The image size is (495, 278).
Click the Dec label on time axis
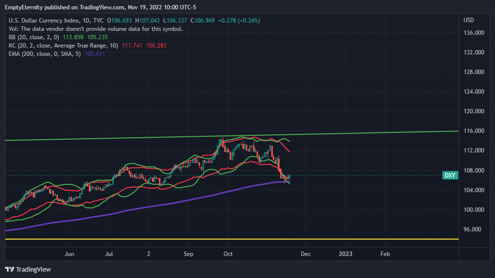pos(306,253)
